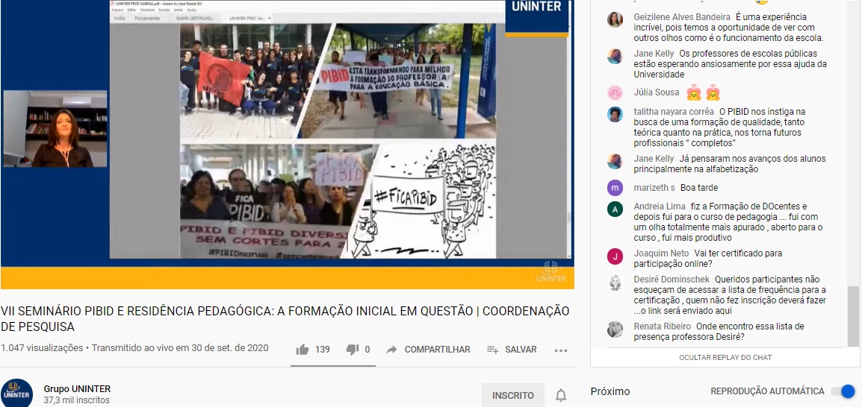Click Geizilene Alves Bandeira's chat avatar
The width and height of the screenshot is (862, 407).
click(x=615, y=19)
